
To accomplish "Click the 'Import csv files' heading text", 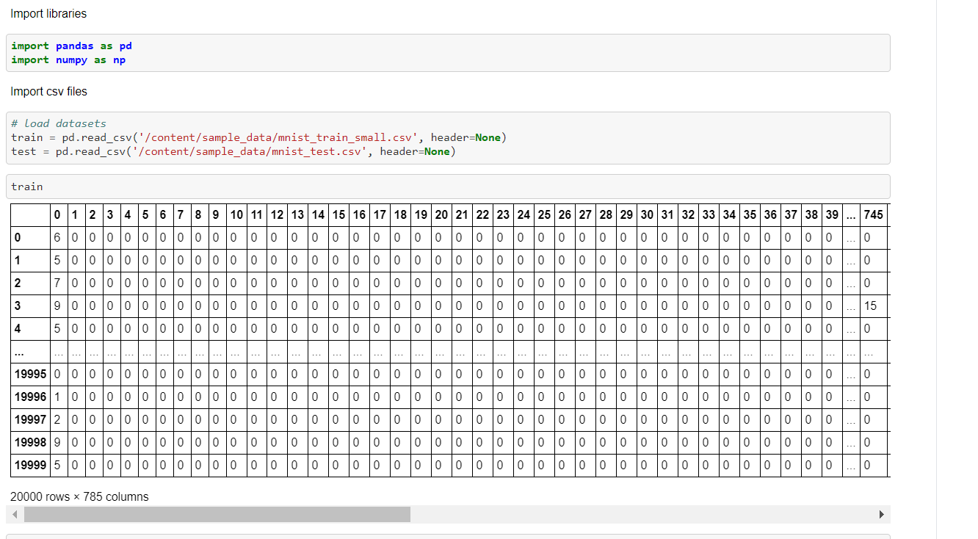I will coord(48,92).
